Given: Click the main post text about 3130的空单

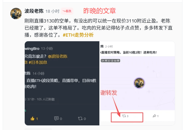Looking at the screenshot, I should [98, 28].
